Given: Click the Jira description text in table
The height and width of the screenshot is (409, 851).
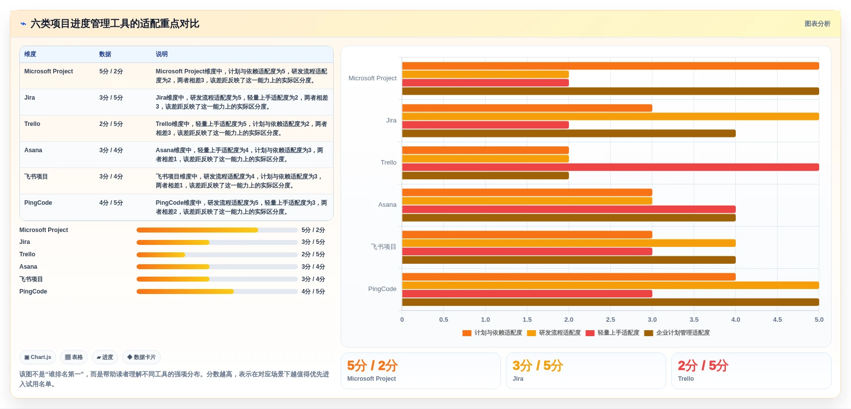Looking at the screenshot, I should click(242, 102).
